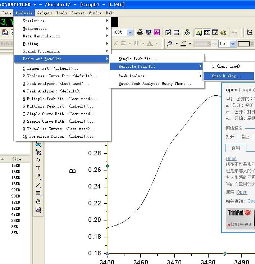The height and width of the screenshot is (264, 255).
Task: Click Open Dialog in the submenu
Action: pyautogui.click(x=227, y=76)
